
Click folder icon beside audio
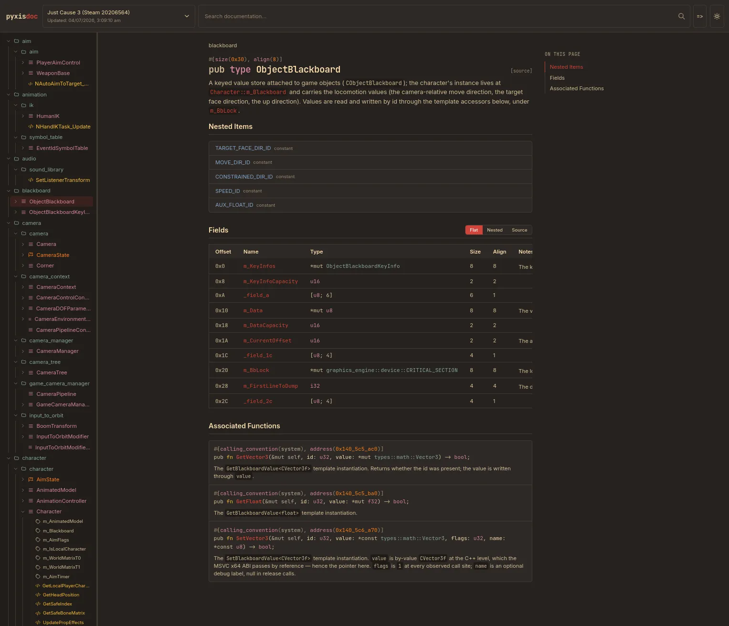(17, 159)
